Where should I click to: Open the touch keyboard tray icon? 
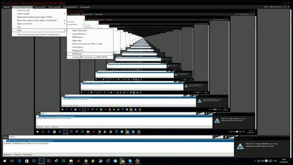pyautogui.click(x=270, y=161)
